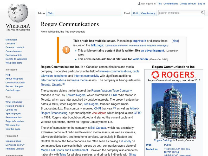The height and width of the screenshot is (156, 208).
Task: Open Special pages link
Action: pyautogui.click(x=13, y=114)
